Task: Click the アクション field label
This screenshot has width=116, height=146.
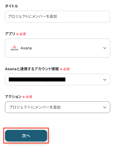Action: [13, 97]
